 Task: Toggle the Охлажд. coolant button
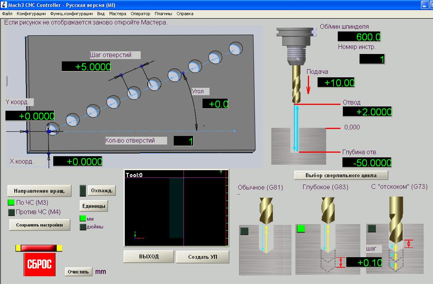pyautogui.click(x=101, y=190)
